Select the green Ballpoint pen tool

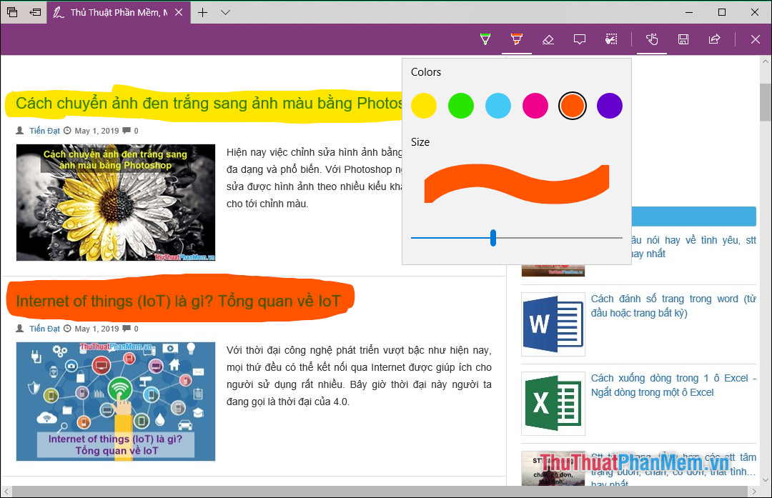(485, 39)
